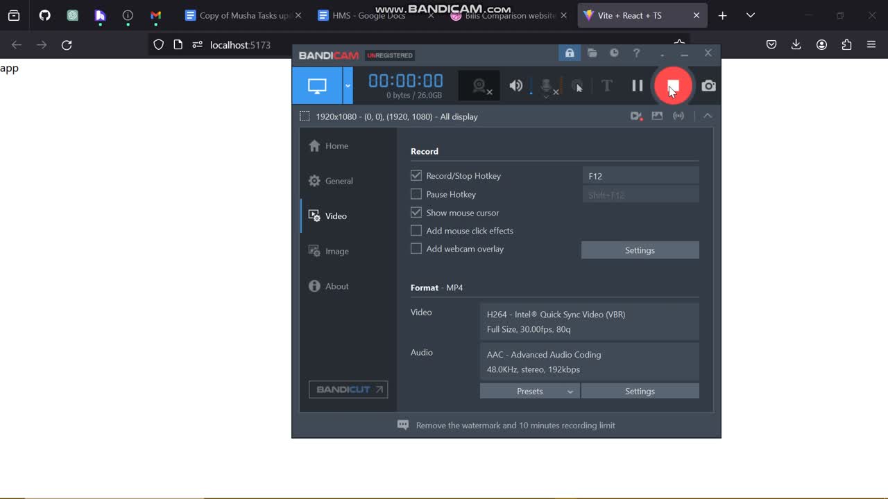Click the speaker sound icon

tap(515, 85)
